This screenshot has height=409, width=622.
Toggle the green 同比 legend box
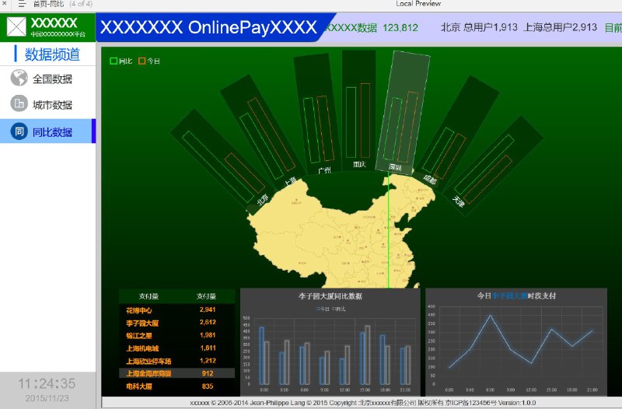[114, 61]
